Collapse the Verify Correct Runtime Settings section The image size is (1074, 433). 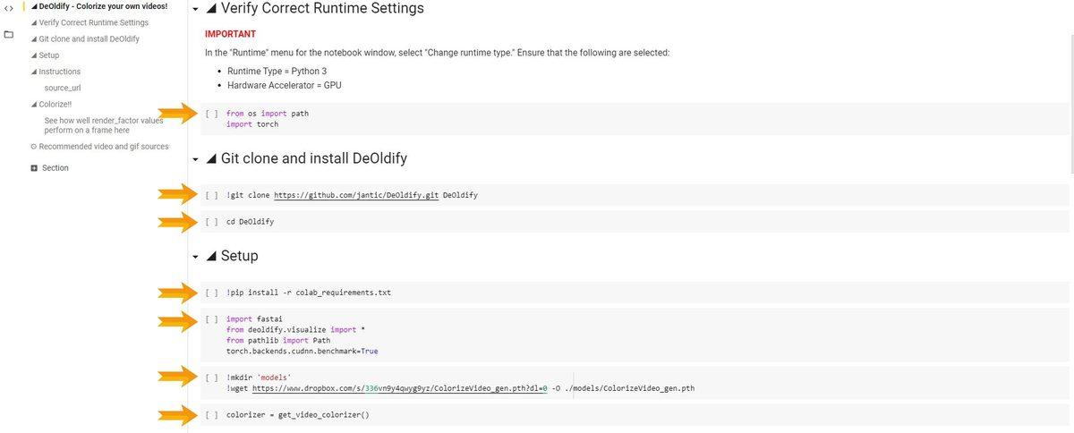coord(196,9)
